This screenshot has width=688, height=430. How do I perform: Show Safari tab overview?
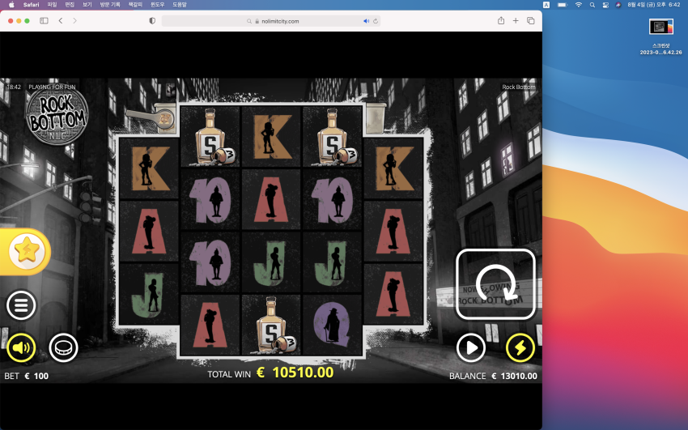coord(530,20)
